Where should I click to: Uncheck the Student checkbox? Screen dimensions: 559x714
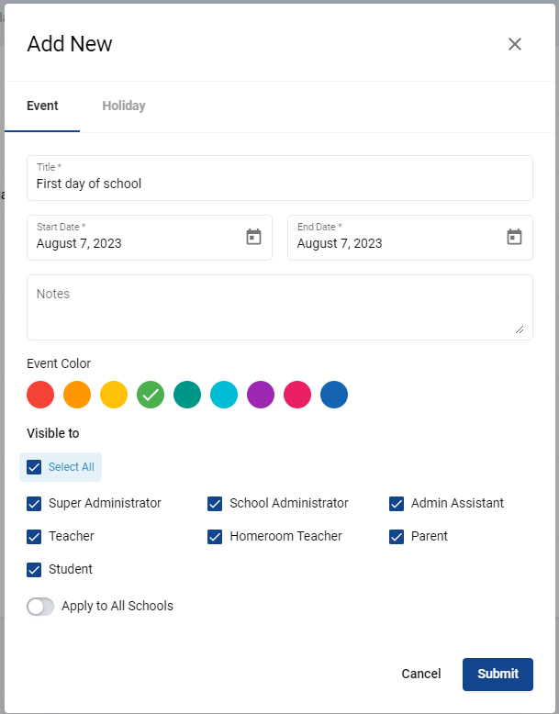tap(34, 570)
